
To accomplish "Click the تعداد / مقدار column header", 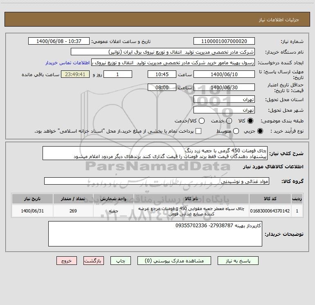I will (x=73, y=199).
